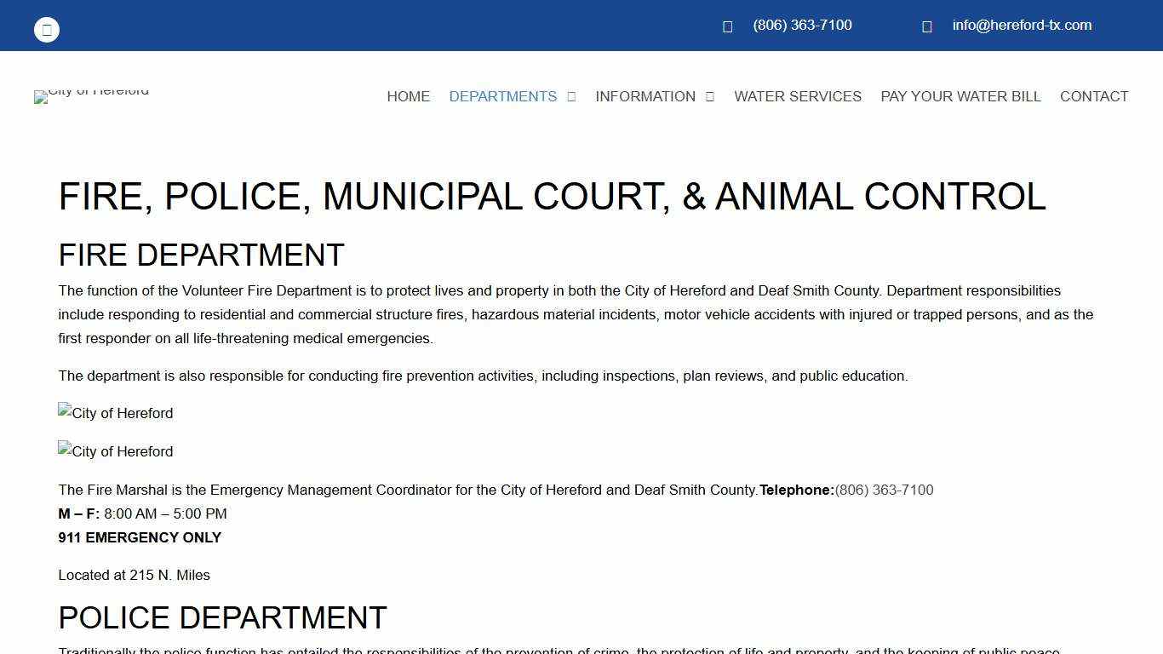Image resolution: width=1163 pixels, height=654 pixels.
Task: Expand the Information submenu arrow
Action: click(709, 97)
